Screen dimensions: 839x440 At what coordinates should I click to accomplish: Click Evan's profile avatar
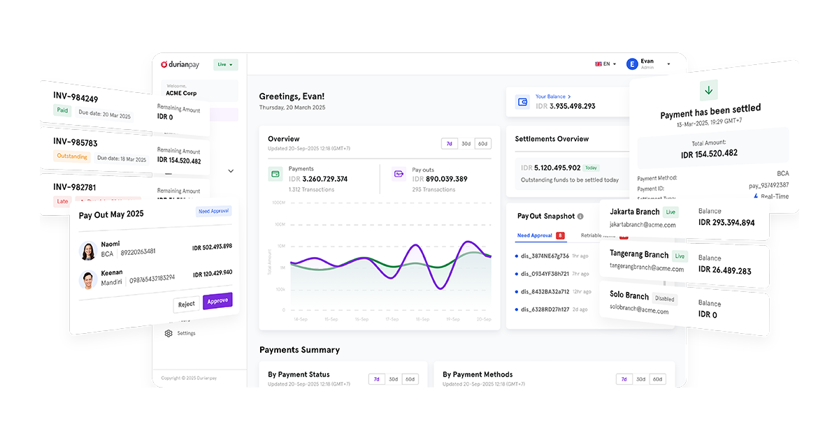(x=632, y=64)
